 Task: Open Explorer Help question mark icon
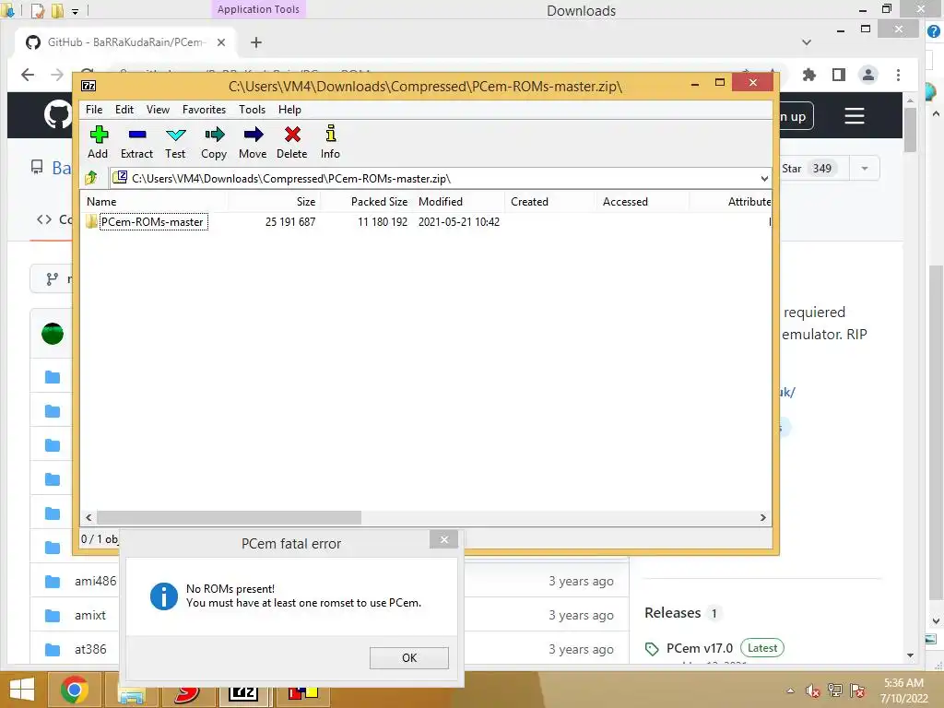coord(934,31)
